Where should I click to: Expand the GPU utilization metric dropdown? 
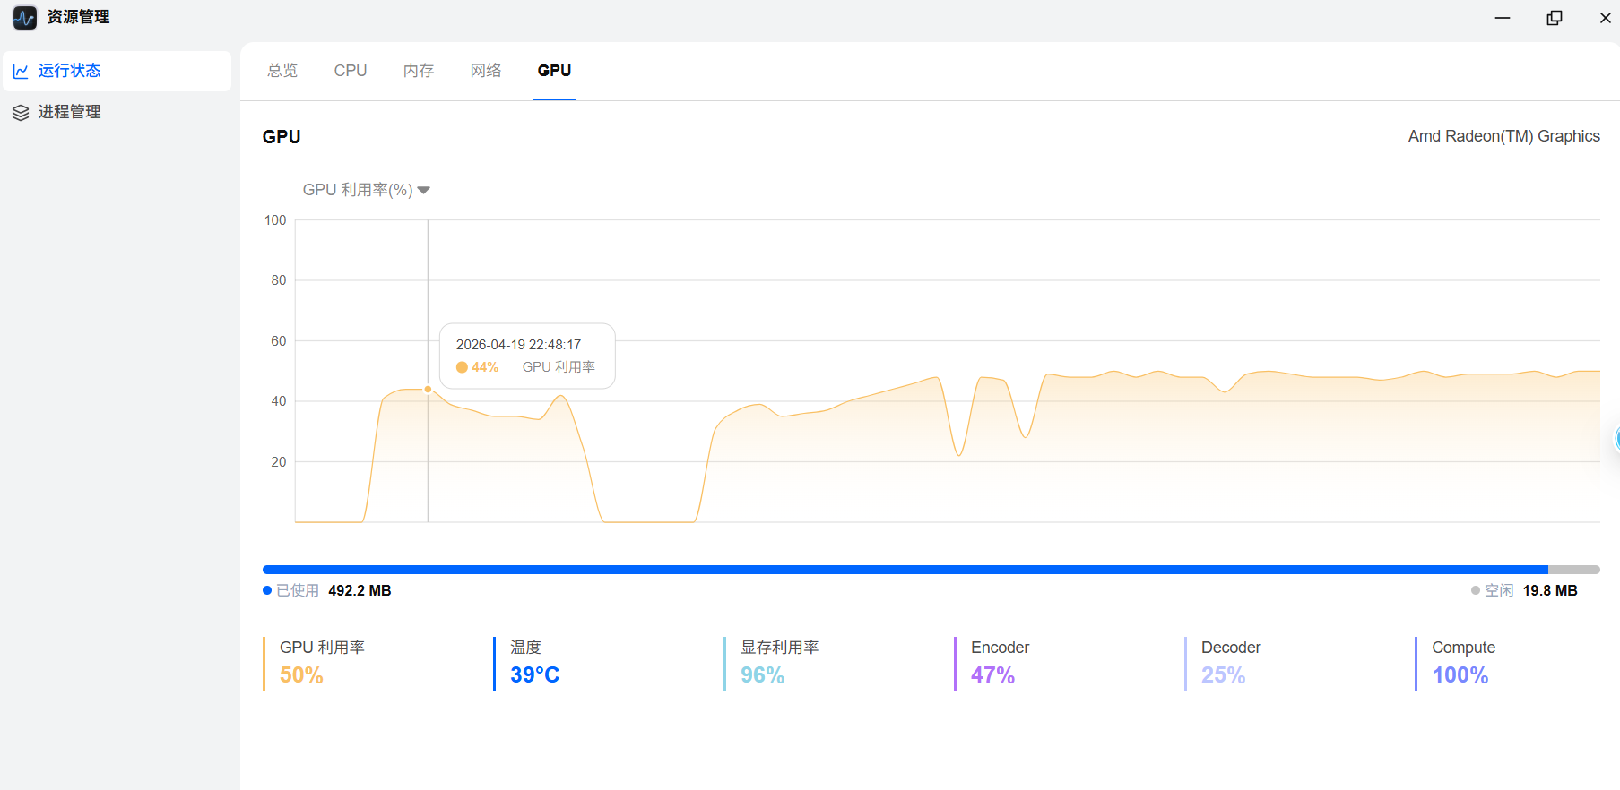(424, 190)
